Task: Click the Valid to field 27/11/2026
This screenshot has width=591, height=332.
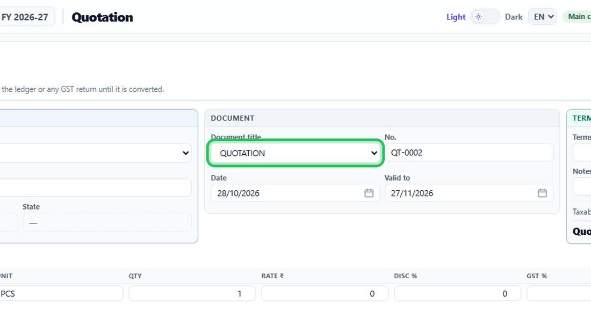Action: tap(469, 193)
